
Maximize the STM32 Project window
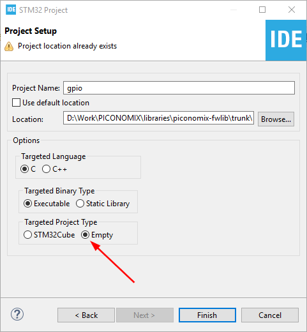262,10
